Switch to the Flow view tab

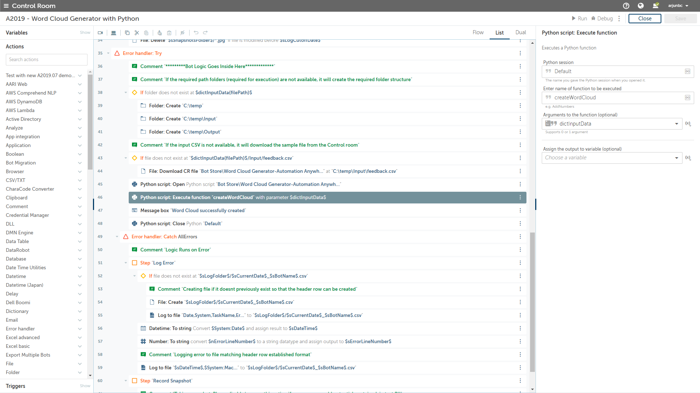478,32
